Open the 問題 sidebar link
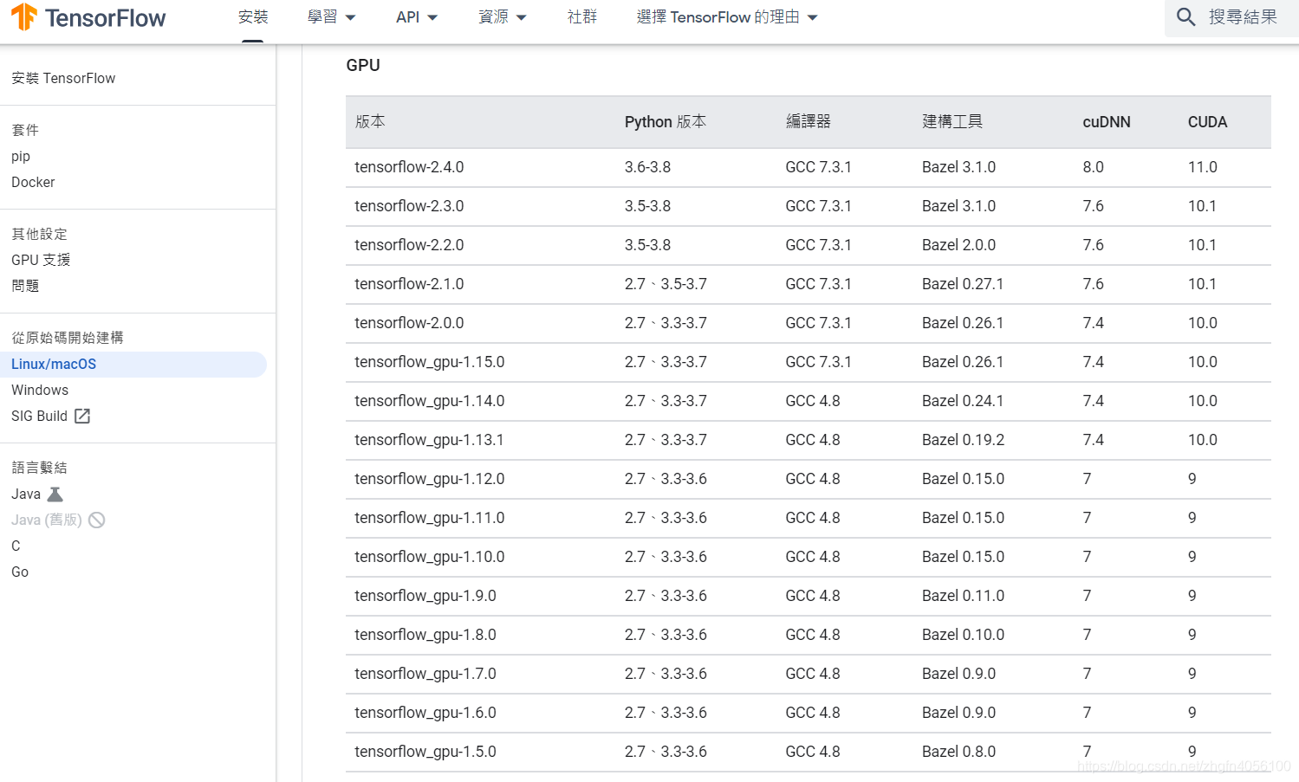The image size is (1299, 782). tap(25, 287)
